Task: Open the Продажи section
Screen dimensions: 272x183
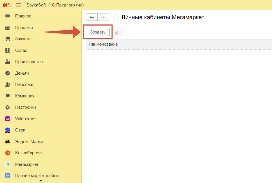Action: 24,28
